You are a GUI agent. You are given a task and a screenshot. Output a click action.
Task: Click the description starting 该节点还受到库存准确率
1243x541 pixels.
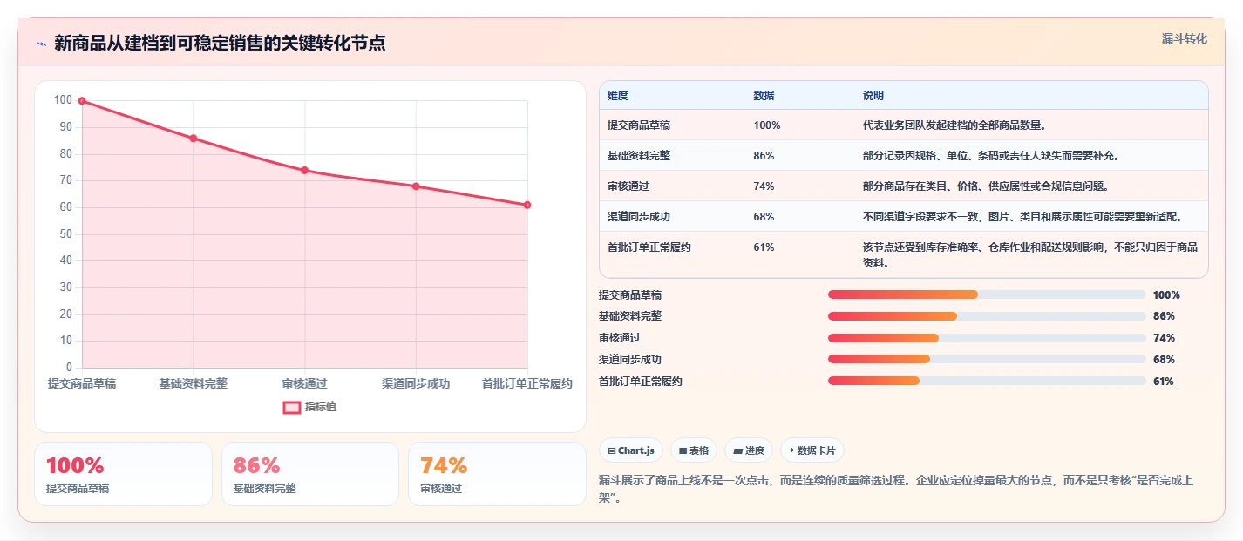click(1030, 255)
